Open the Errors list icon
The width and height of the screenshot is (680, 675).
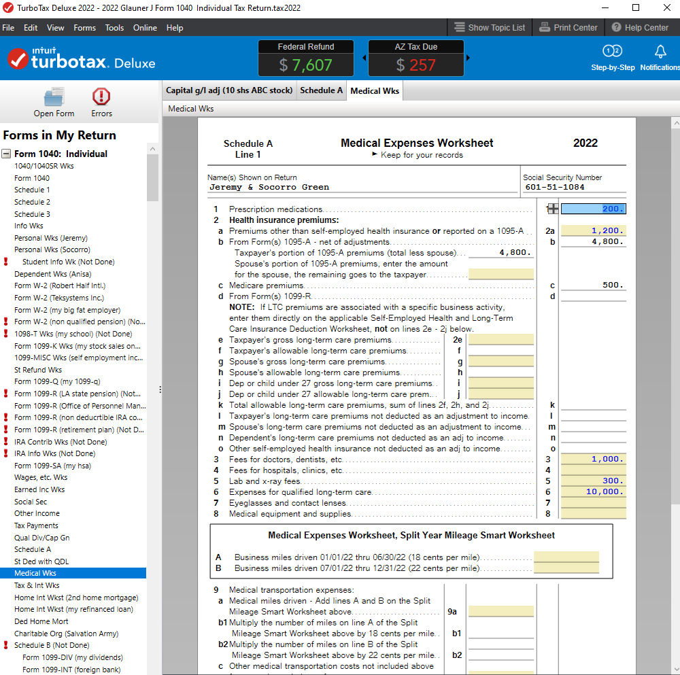101,97
